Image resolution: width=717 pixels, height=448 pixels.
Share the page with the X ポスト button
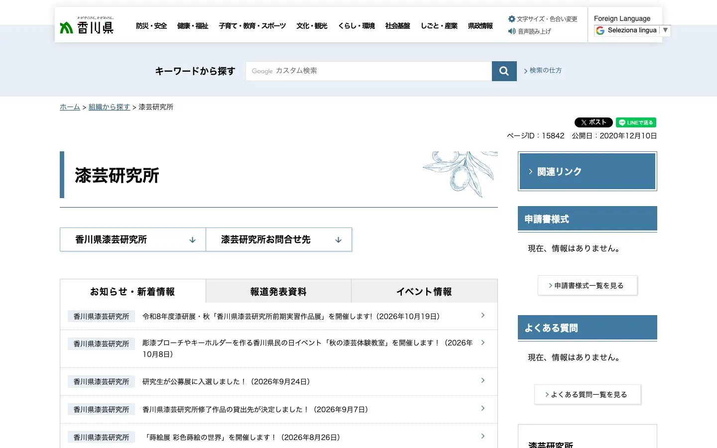(594, 122)
